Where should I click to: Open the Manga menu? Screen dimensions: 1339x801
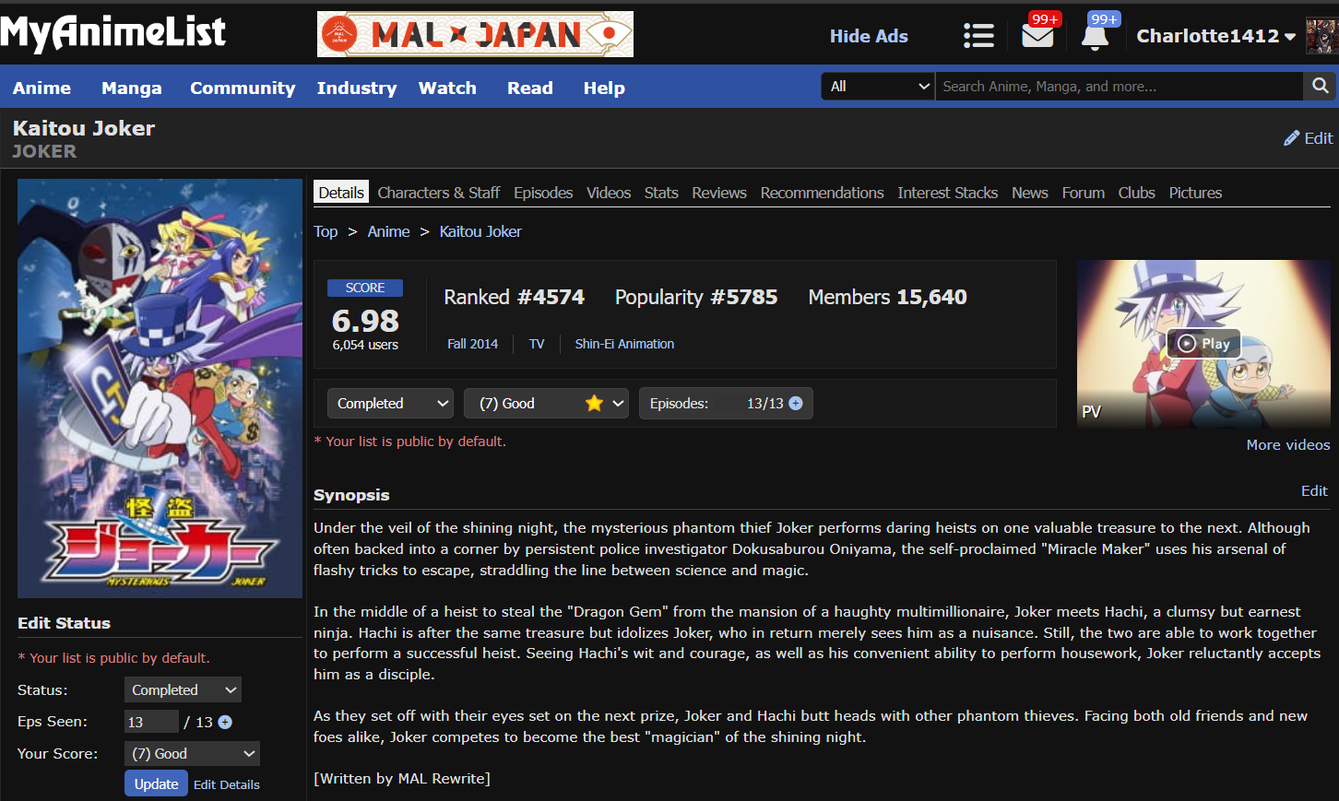click(132, 88)
